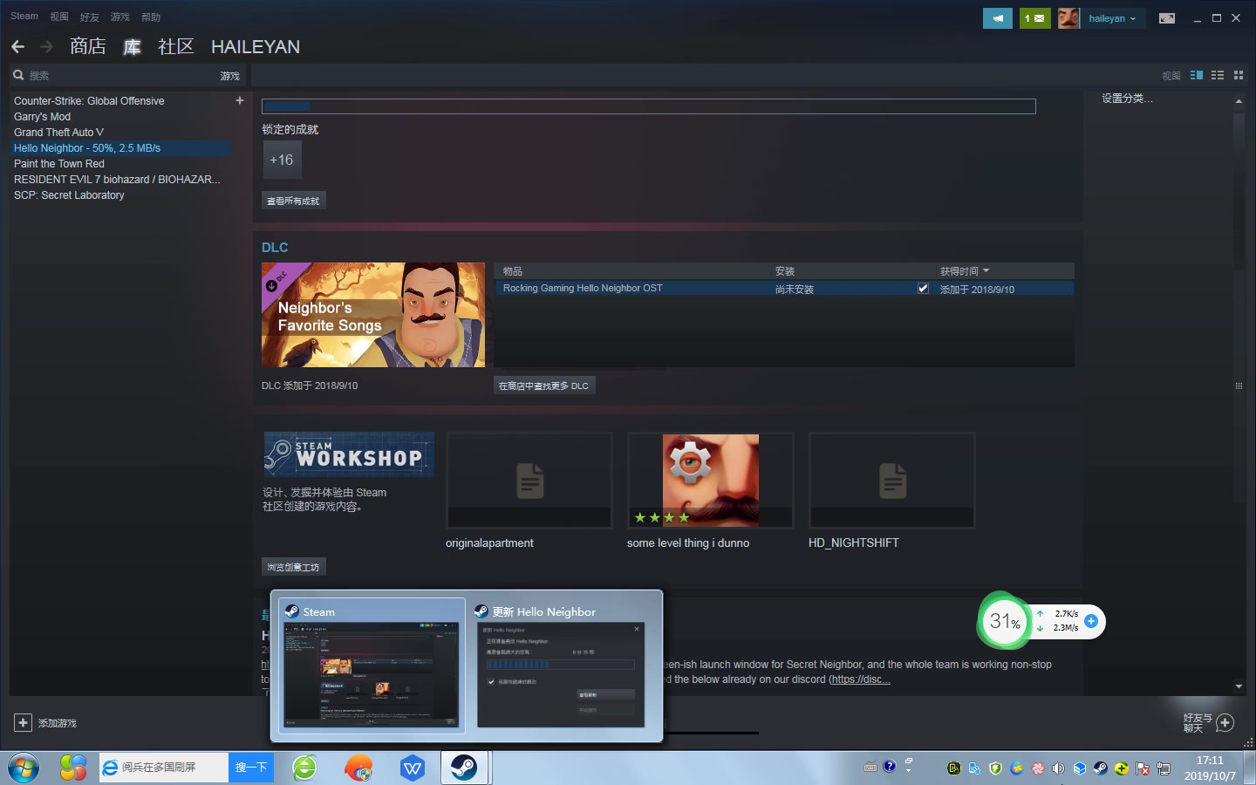Go back with the back arrow

click(x=18, y=47)
